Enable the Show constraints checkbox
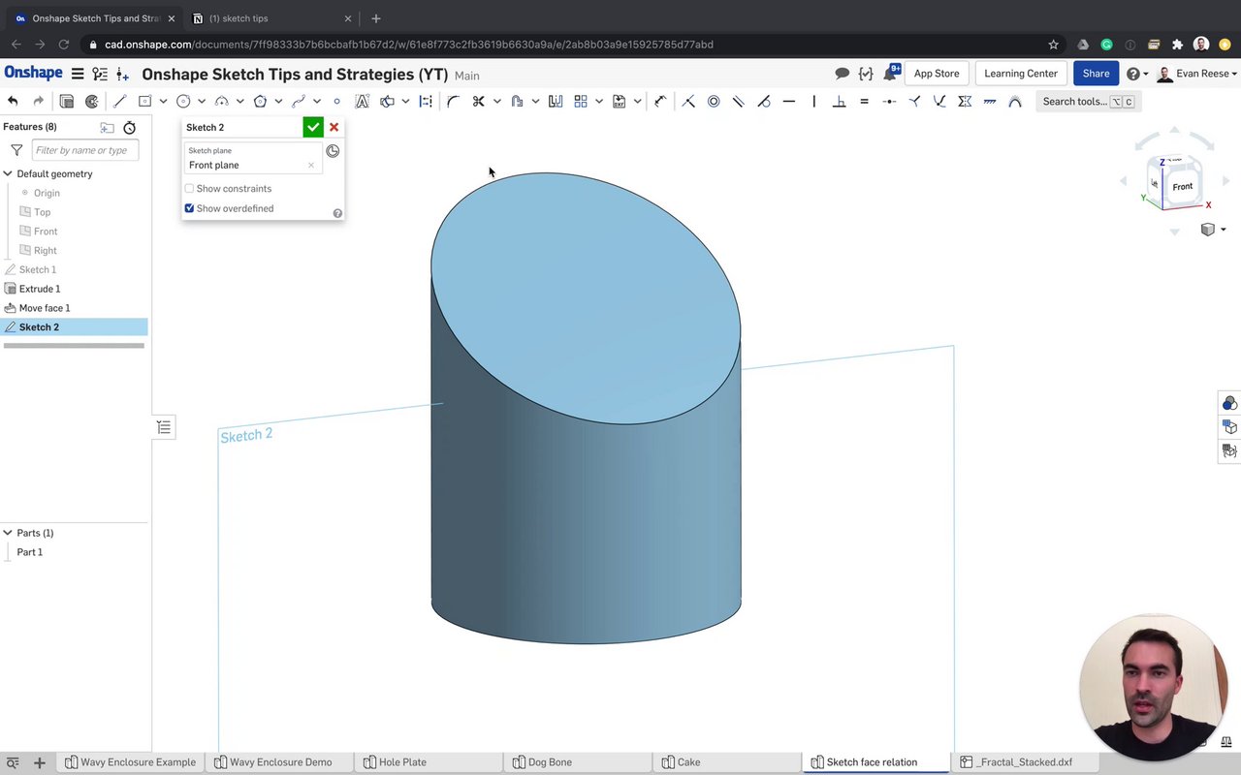This screenshot has height=775, width=1241. pos(190,189)
